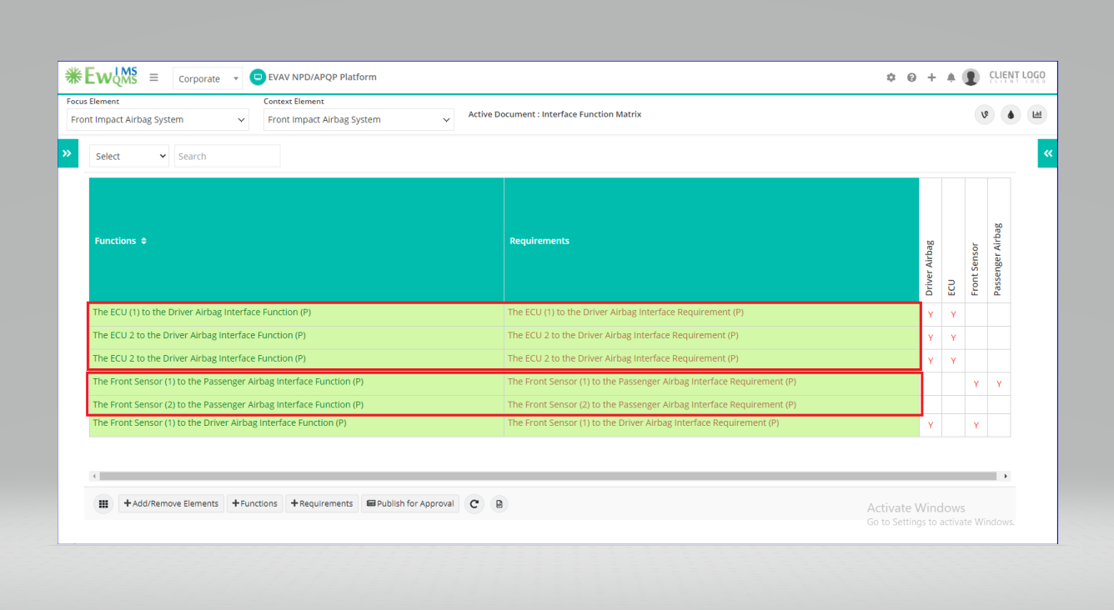1114x610 pixels.
Task: Open settings gear in top bar
Action: tap(891, 77)
